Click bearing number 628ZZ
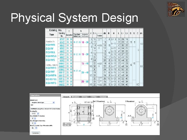187x140 pixels. [62, 60]
